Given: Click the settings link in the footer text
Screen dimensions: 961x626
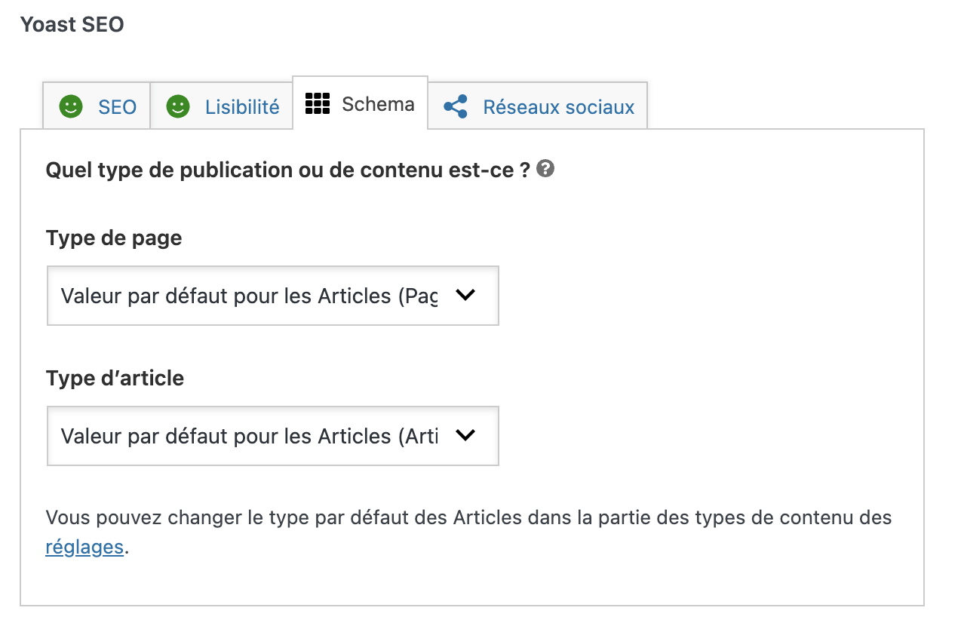Looking at the screenshot, I should (x=84, y=547).
